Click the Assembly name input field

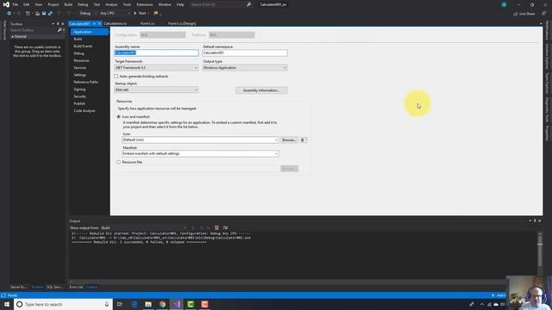[x=157, y=53]
